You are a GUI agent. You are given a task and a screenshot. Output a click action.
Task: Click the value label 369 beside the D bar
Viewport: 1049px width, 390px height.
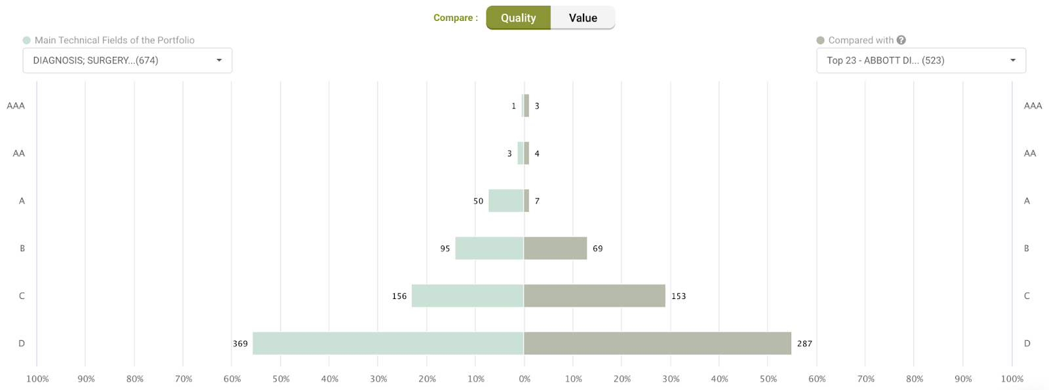point(241,343)
